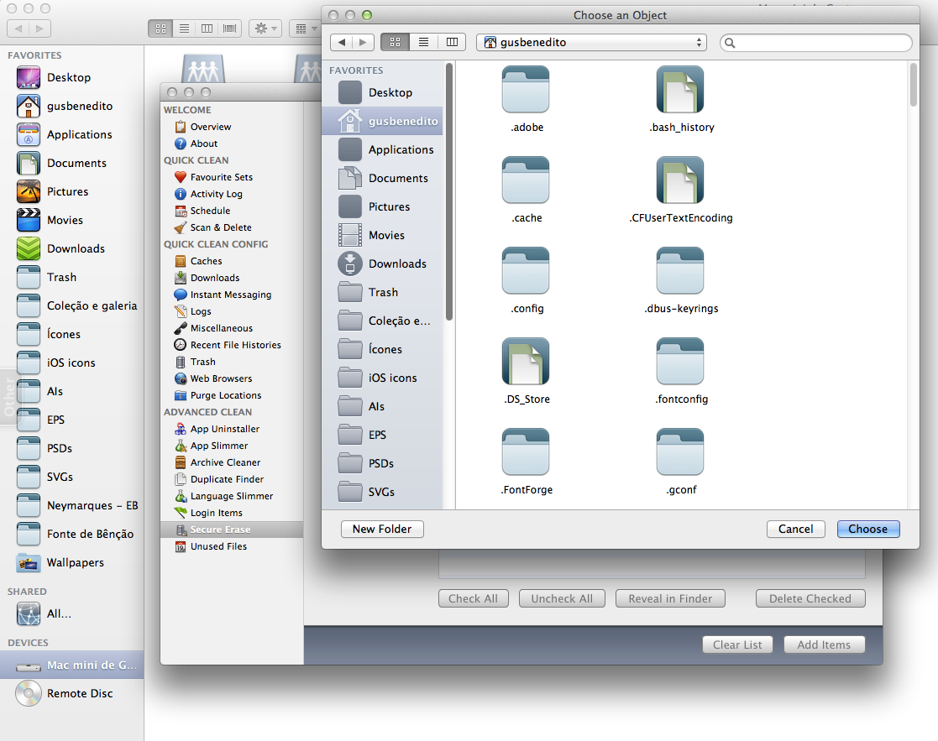The width and height of the screenshot is (938, 741).
Task: Switch dialog to icon view
Action: pos(395,42)
